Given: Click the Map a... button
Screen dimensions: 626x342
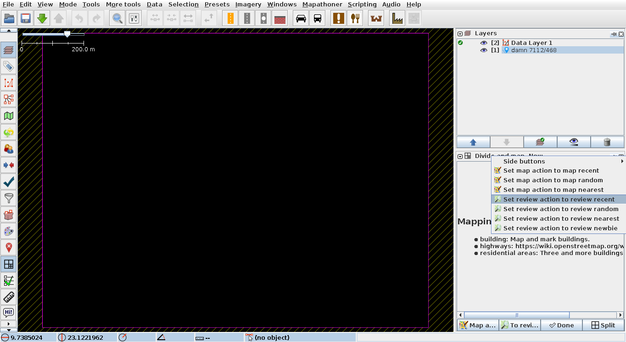Looking at the screenshot, I should (x=478, y=325).
